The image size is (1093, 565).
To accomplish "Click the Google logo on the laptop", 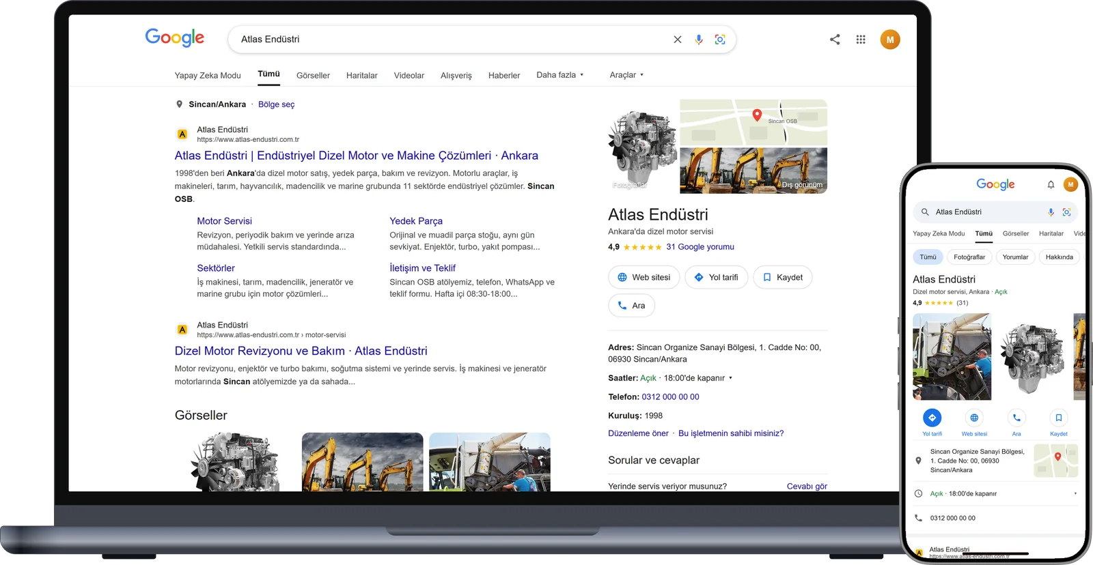I will point(175,38).
